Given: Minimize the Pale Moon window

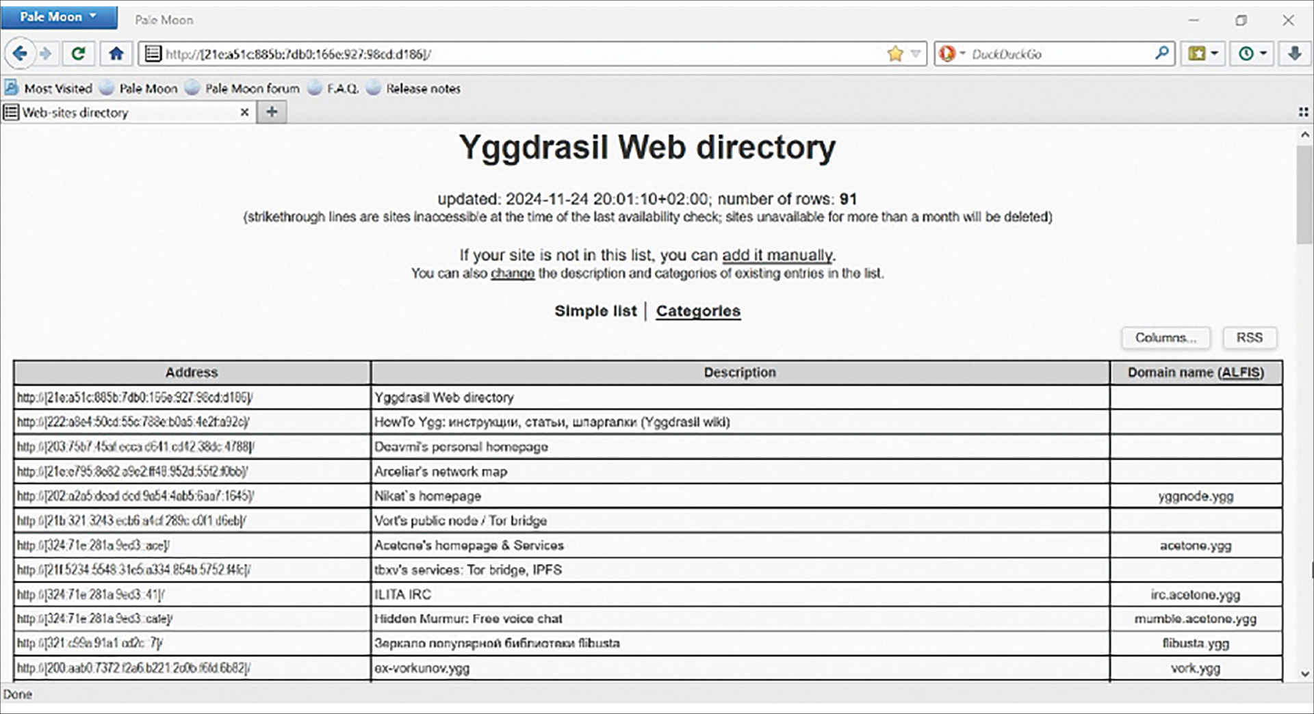Looking at the screenshot, I should click(x=1194, y=20).
